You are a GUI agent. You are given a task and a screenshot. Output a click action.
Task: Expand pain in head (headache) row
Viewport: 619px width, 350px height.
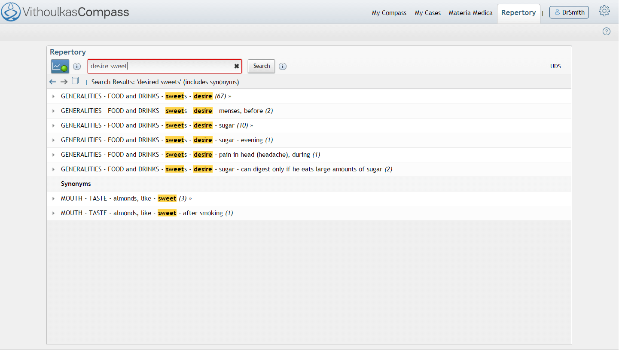[53, 155]
